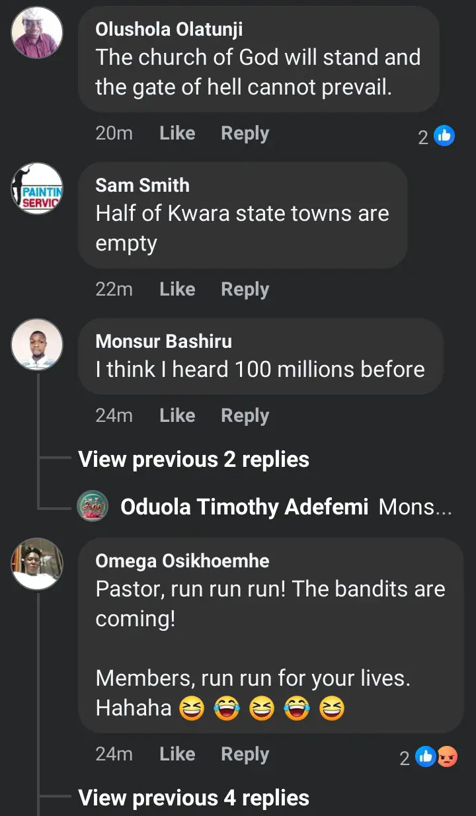The image size is (476, 816).
Task: View the reaction icons on Omega's comment
Action: [437, 757]
